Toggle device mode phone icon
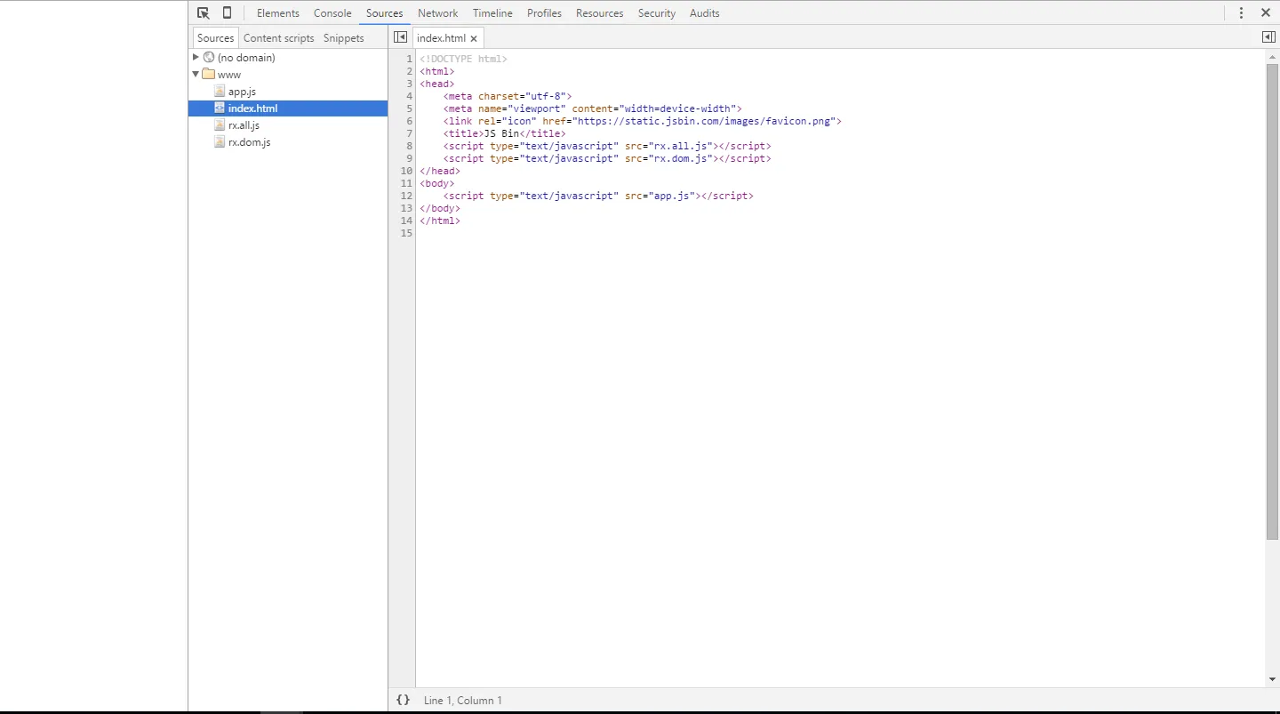 click(x=227, y=12)
